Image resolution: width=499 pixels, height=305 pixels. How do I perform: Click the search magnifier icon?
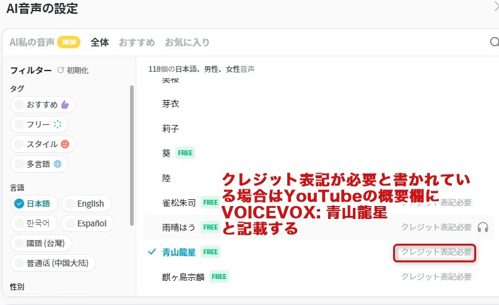point(494,43)
